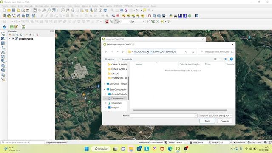
Task: Open the map scale dropdown
Action: (x=186, y=142)
